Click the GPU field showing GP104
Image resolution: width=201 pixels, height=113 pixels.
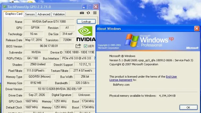click(35, 28)
